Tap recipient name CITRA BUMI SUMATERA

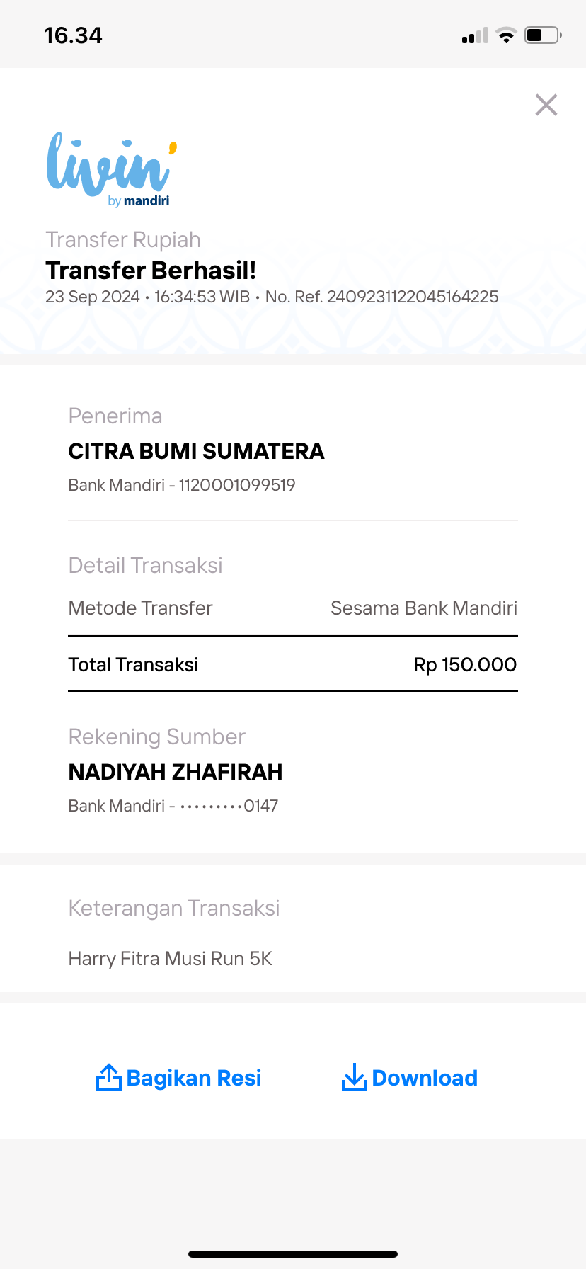[196, 451]
